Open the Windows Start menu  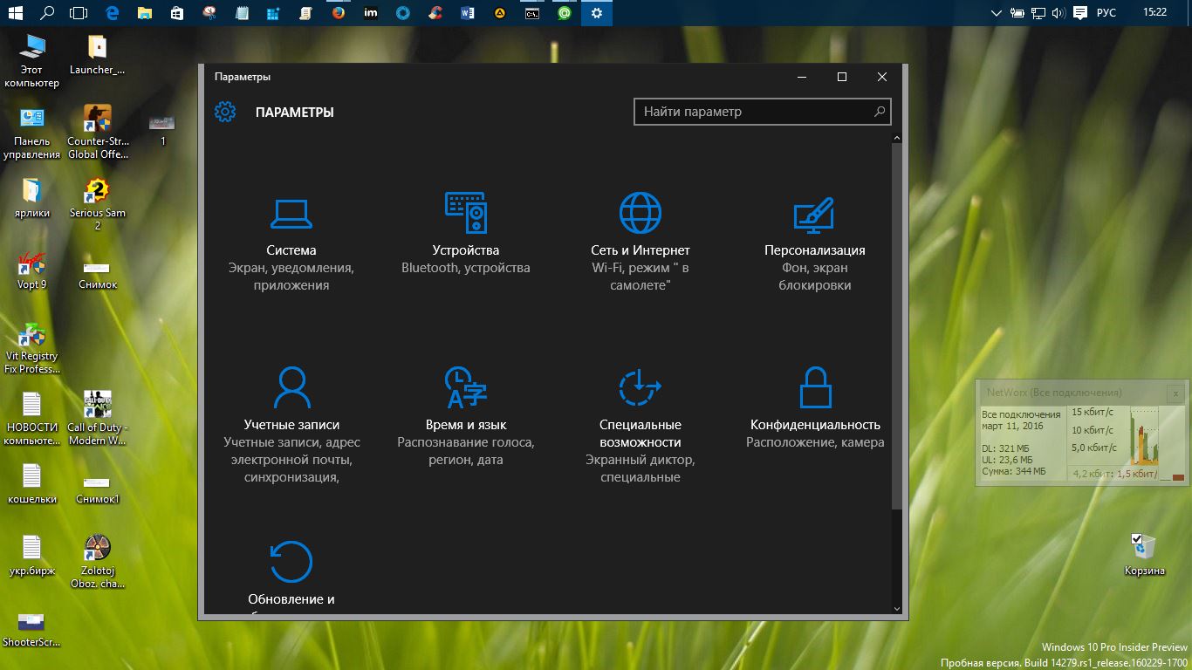[x=16, y=13]
